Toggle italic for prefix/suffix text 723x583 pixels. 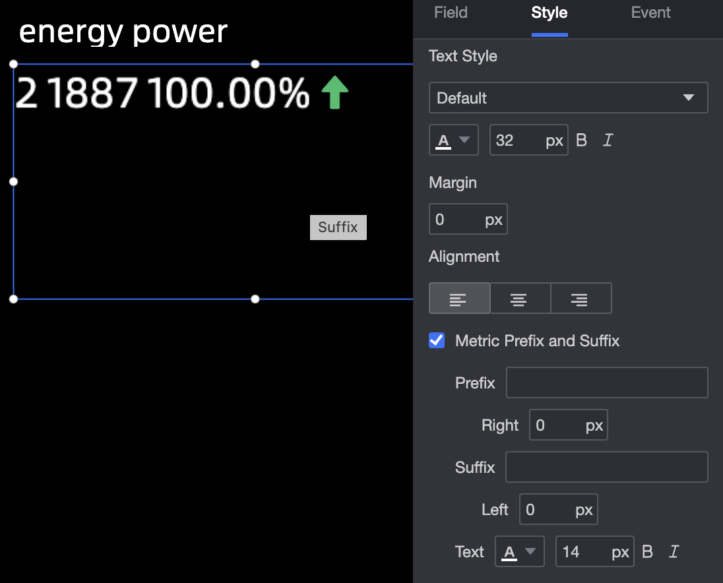click(x=674, y=551)
